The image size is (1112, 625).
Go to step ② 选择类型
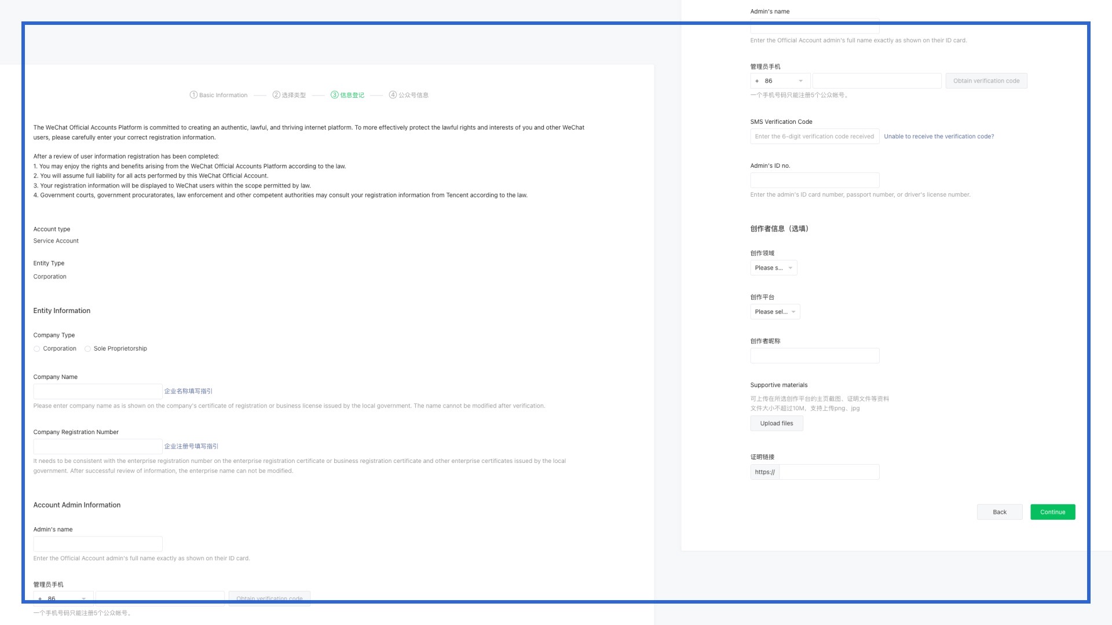click(290, 95)
